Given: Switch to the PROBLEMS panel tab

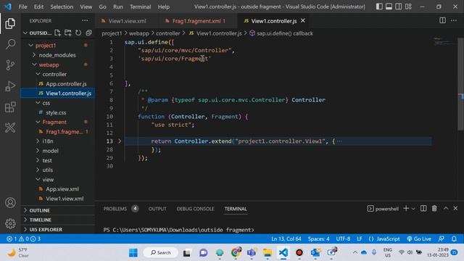Looking at the screenshot, I should point(115,209).
